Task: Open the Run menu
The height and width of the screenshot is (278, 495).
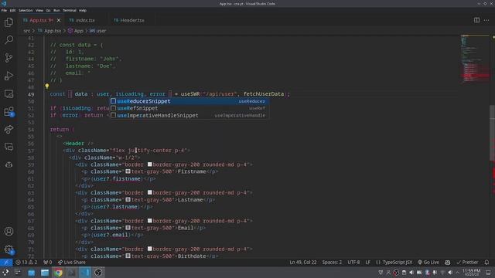Action: point(56,10)
